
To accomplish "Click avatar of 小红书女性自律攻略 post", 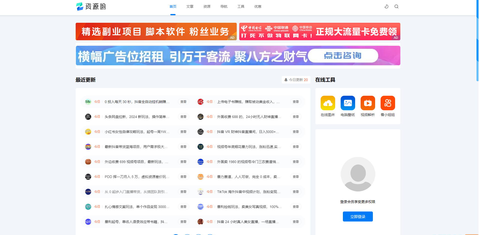I will 88,132.
